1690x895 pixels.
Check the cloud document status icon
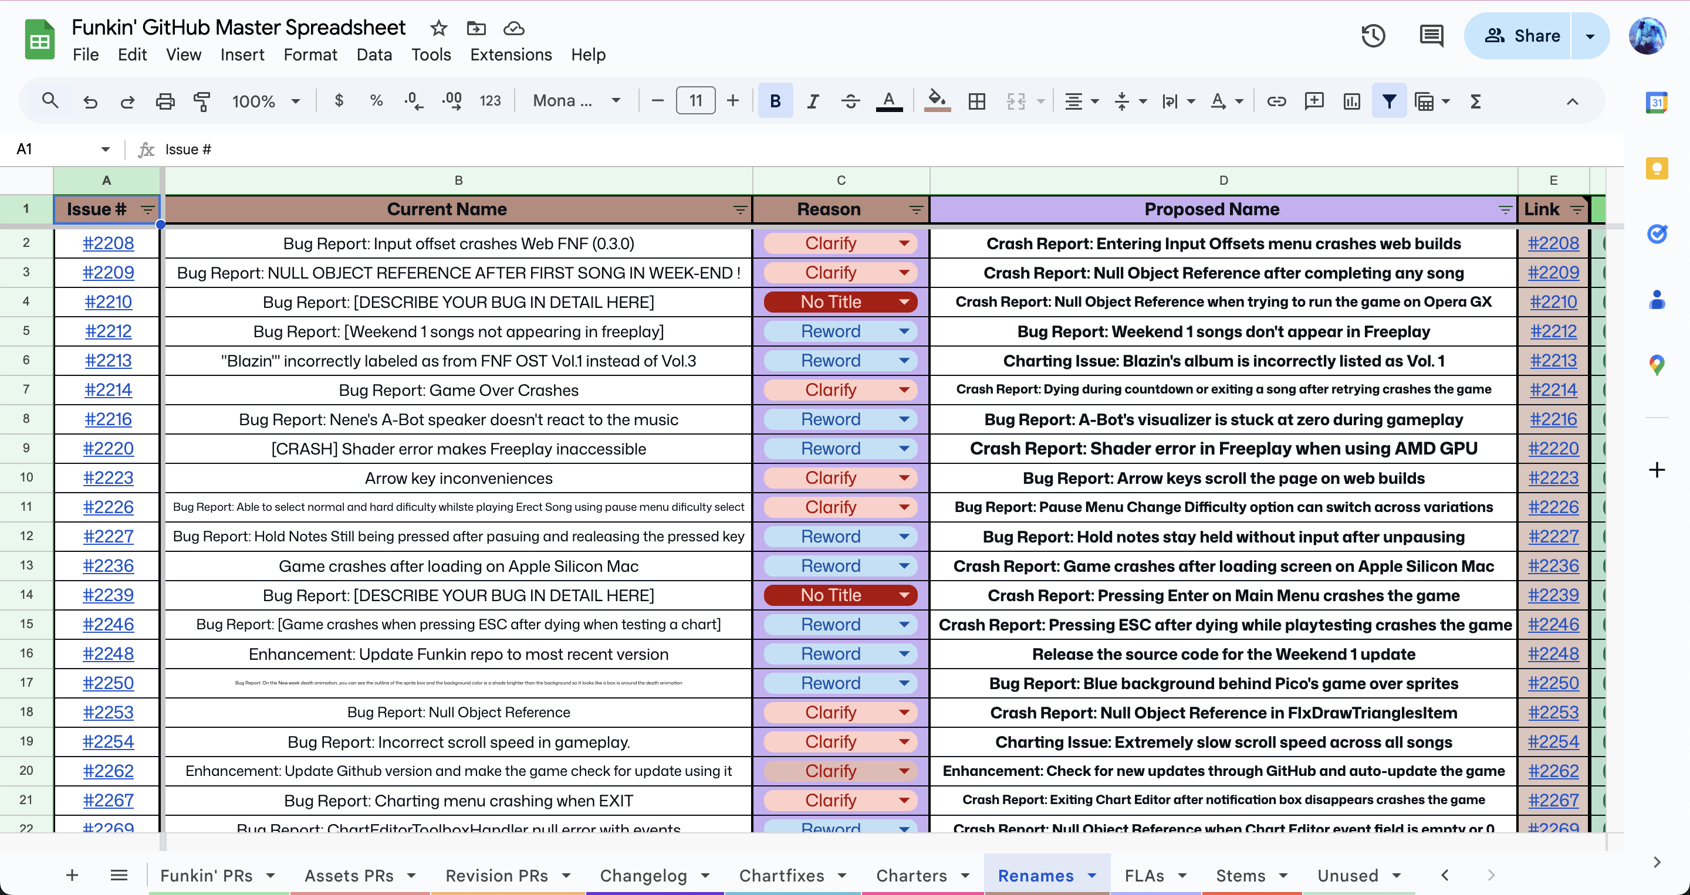(513, 28)
